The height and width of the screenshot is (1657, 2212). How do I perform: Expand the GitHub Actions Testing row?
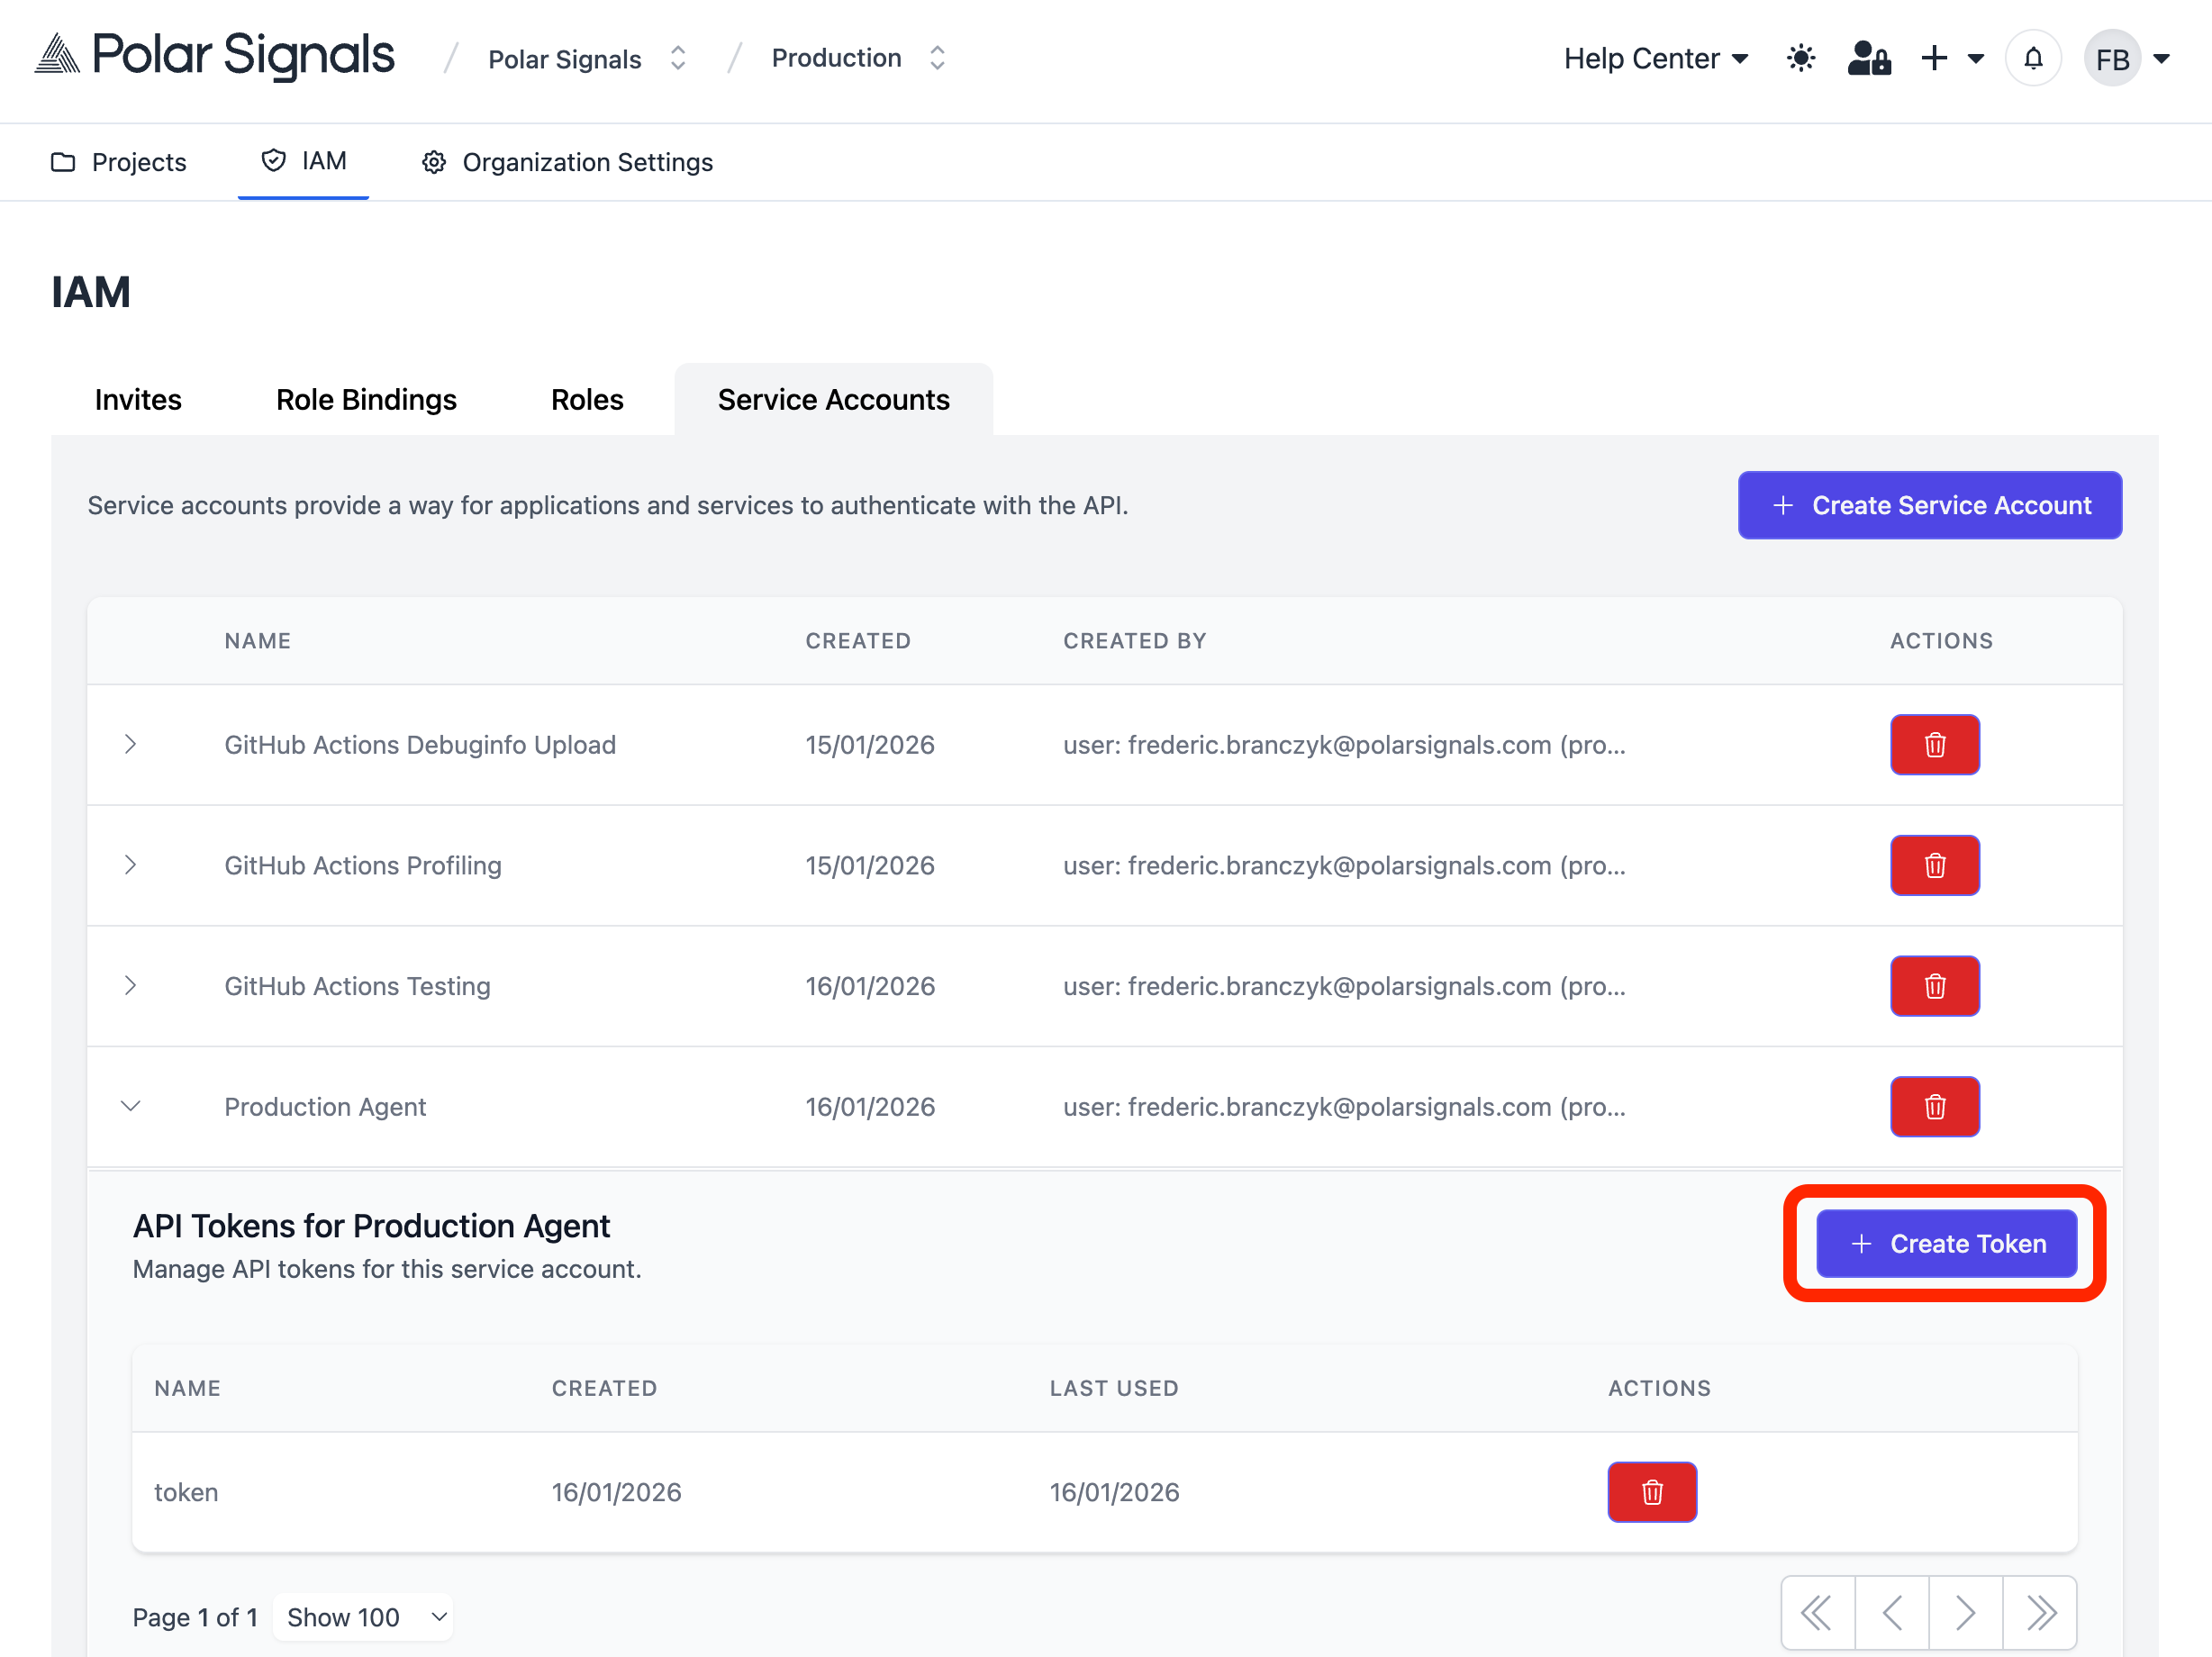pos(131,986)
